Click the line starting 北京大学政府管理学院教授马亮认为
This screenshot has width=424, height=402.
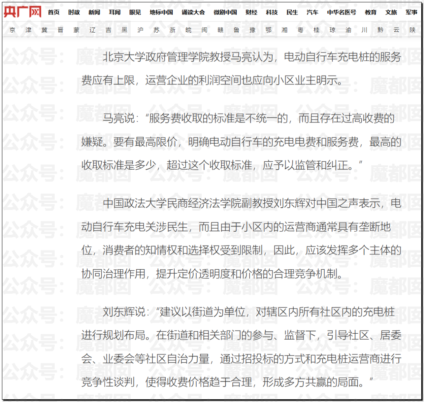(x=252, y=57)
